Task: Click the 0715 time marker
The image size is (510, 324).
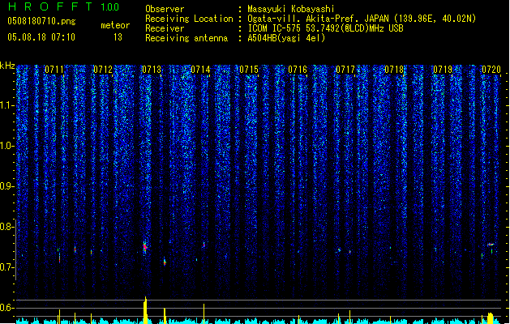Action: coord(249,70)
